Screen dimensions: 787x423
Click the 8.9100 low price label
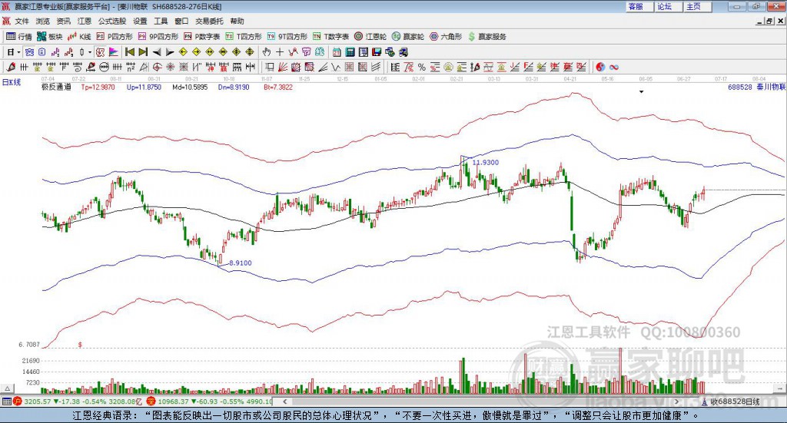tap(241, 263)
